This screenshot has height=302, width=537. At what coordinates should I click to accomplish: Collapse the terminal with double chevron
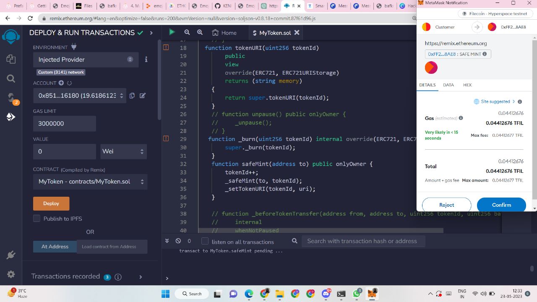[x=167, y=241]
